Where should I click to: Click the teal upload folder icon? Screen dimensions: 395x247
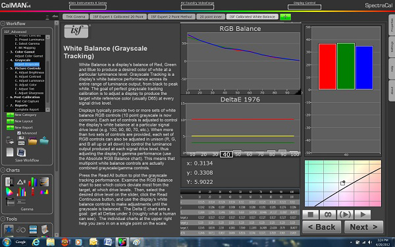click(44, 141)
